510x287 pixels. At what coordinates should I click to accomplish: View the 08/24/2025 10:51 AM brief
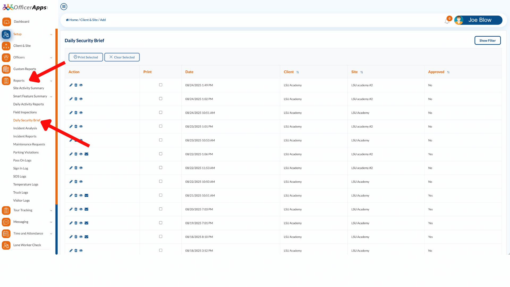tap(81, 113)
